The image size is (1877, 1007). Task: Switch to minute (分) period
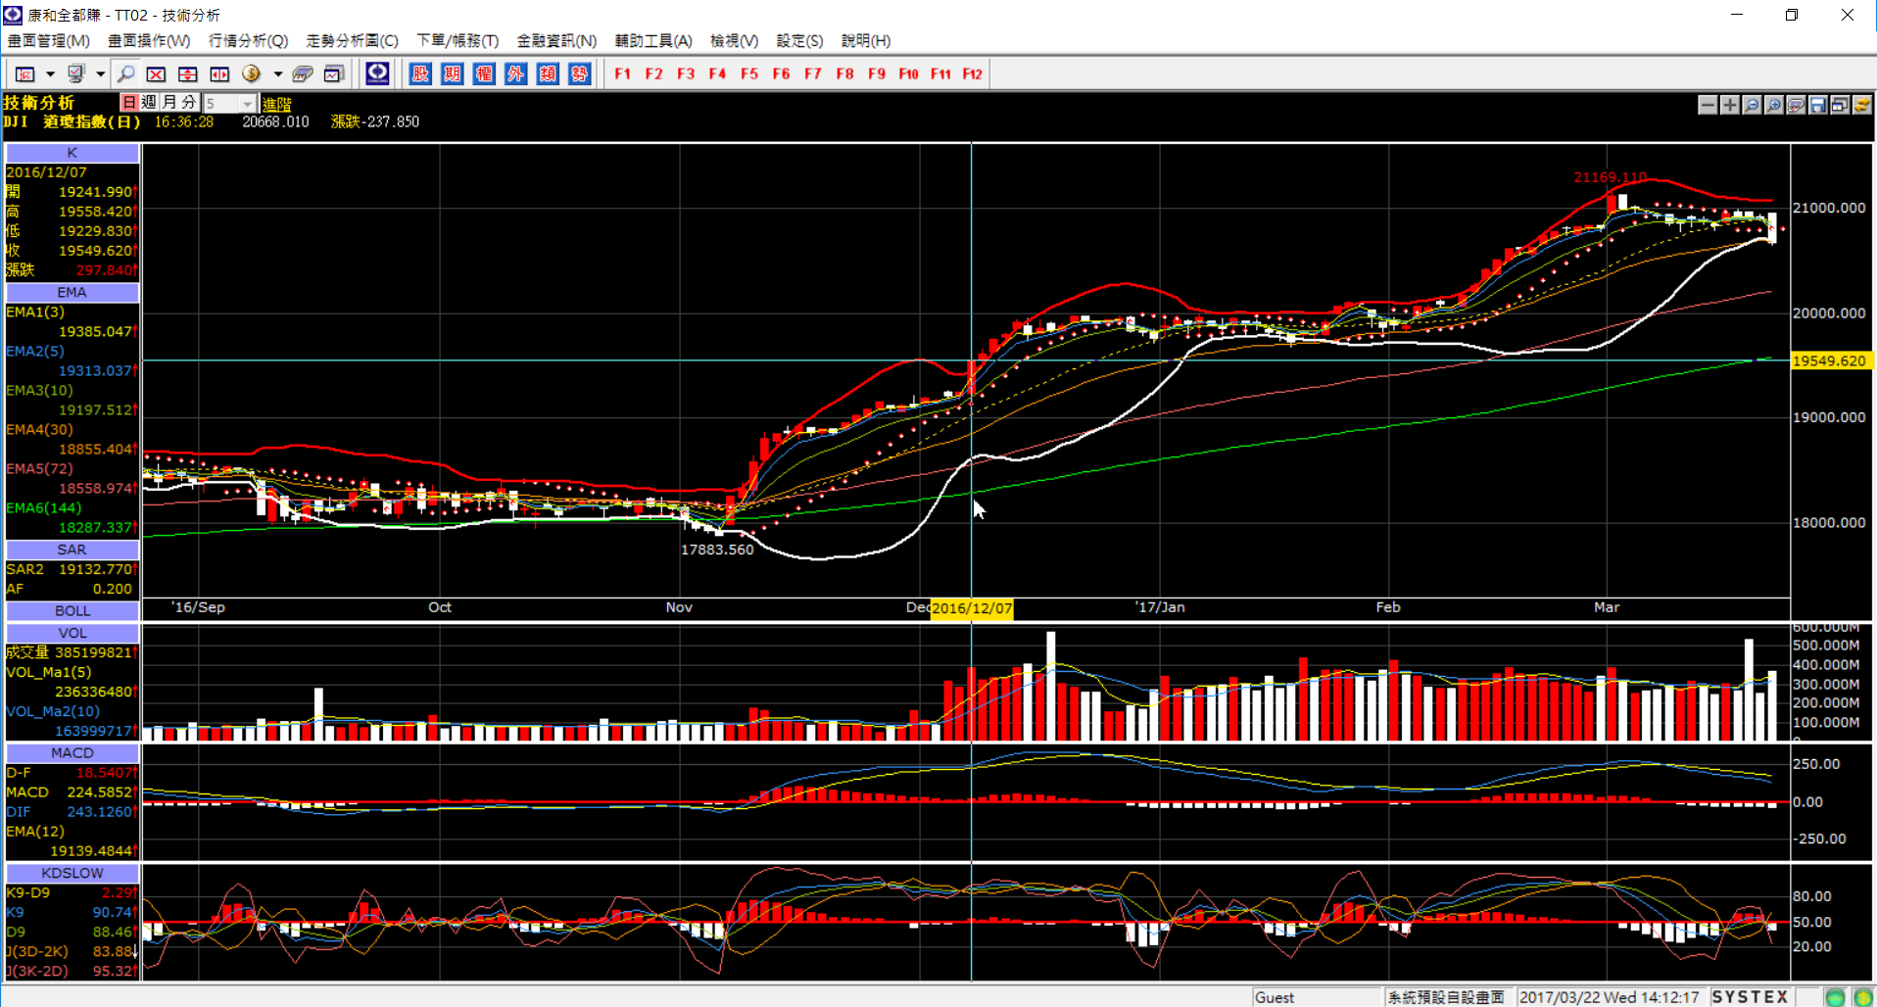189,103
